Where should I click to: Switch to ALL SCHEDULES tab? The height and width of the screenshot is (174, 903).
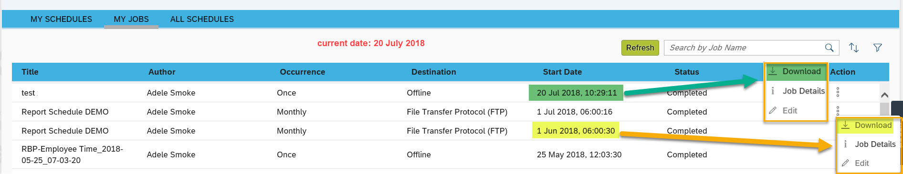202,19
